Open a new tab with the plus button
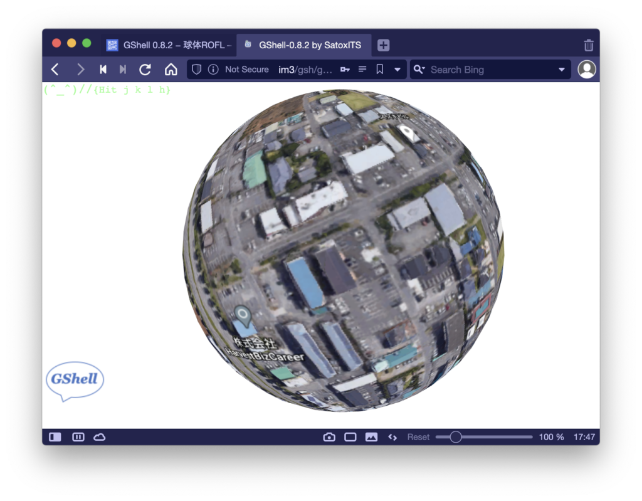 [383, 45]
